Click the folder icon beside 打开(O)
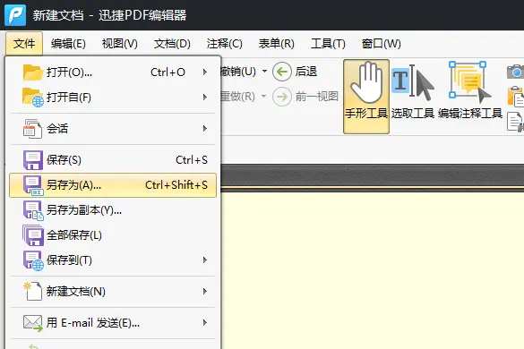This screenshot has width=524, height=349. pyautogui.click(x=33, y=72)
